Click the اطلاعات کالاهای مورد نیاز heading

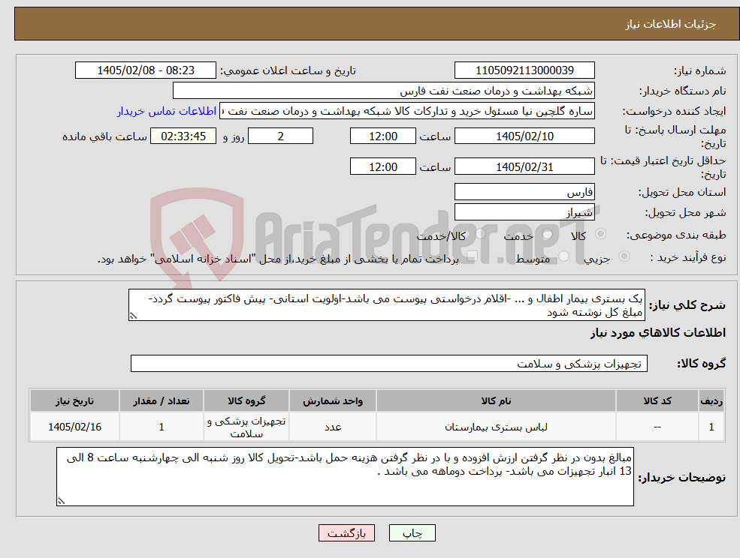[x=658, y=333]
